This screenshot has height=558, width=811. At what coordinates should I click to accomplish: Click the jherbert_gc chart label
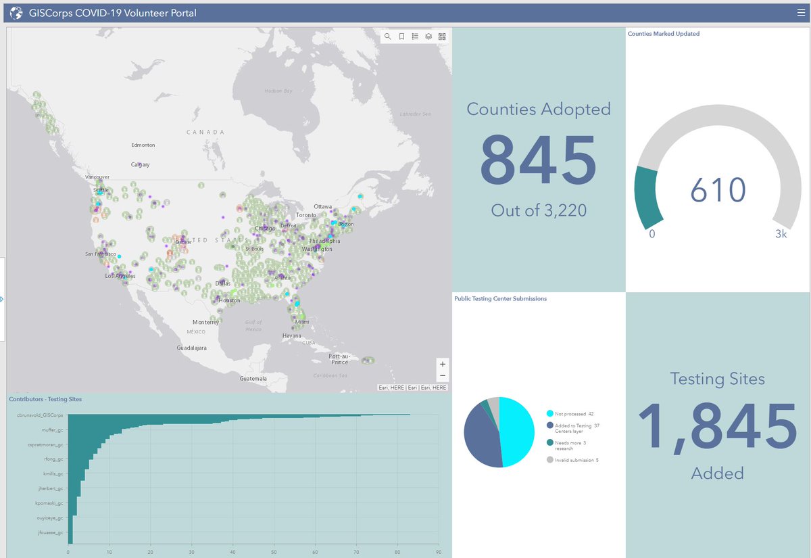(x=51, y=488)
